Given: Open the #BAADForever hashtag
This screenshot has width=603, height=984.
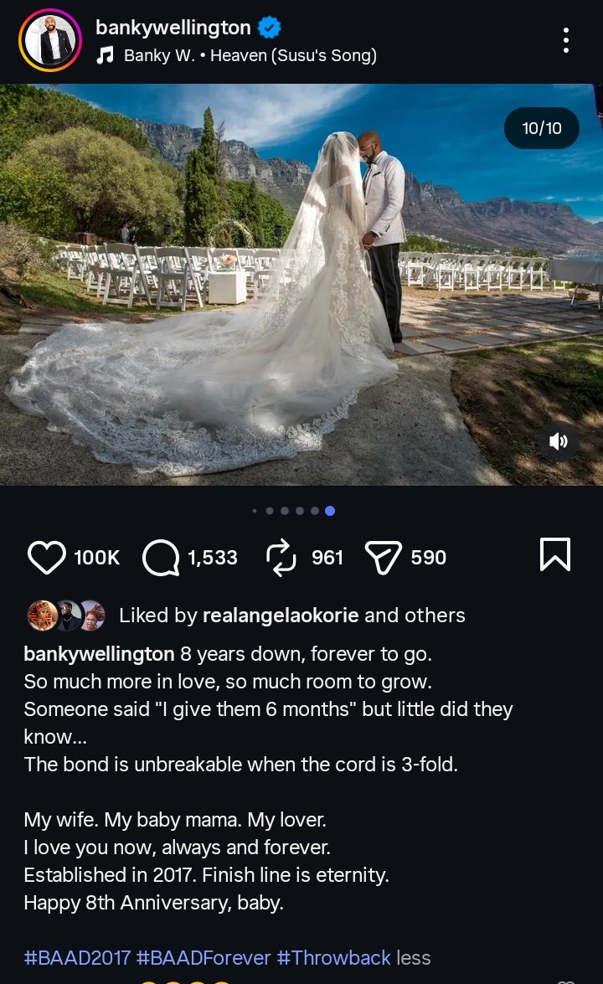Looking at the screenshot, I should tap(204, 958).
